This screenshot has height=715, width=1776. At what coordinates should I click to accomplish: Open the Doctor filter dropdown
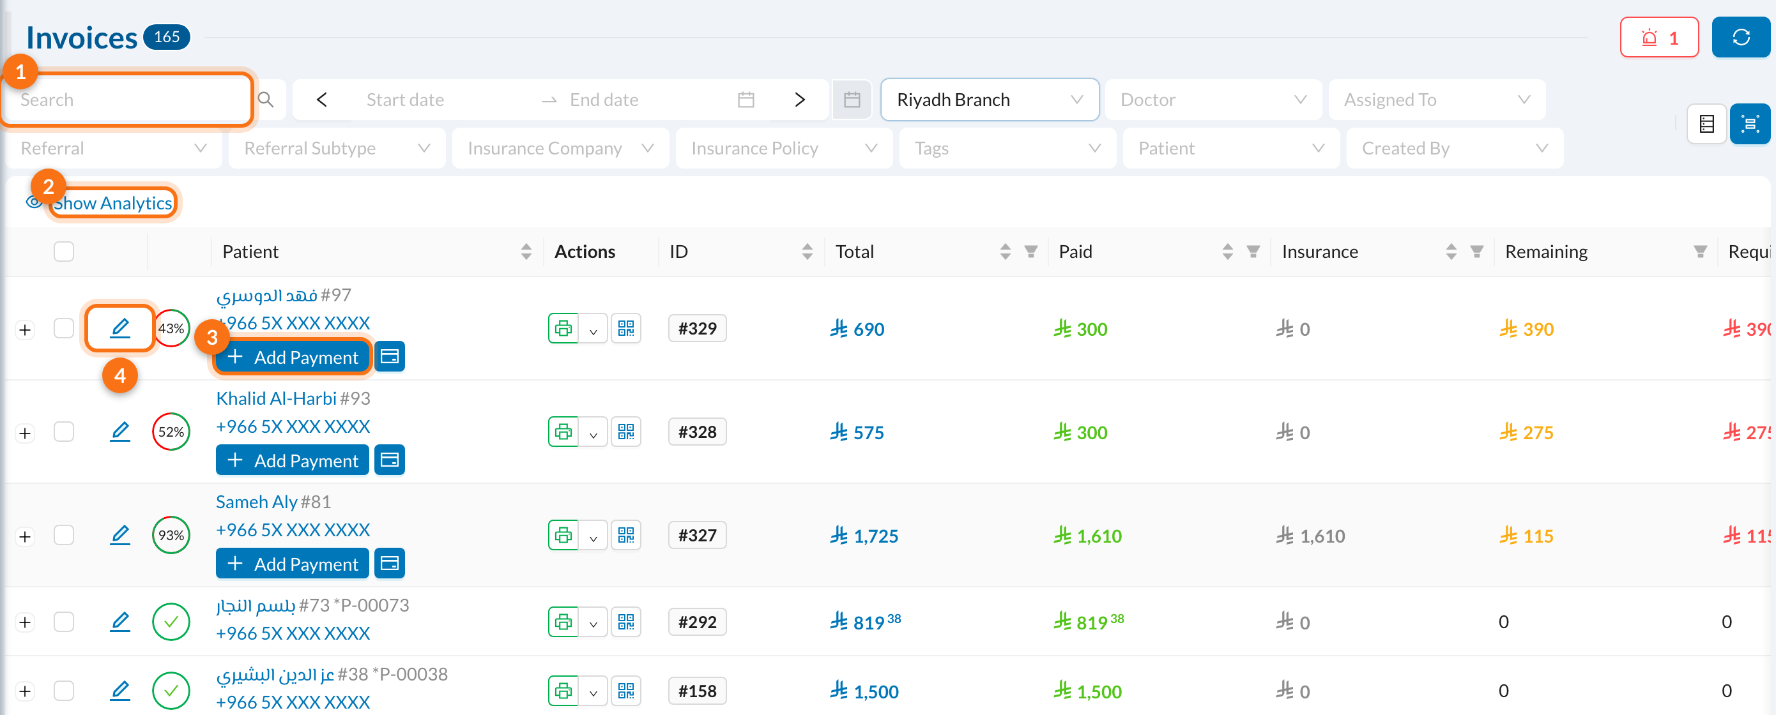1213,100
